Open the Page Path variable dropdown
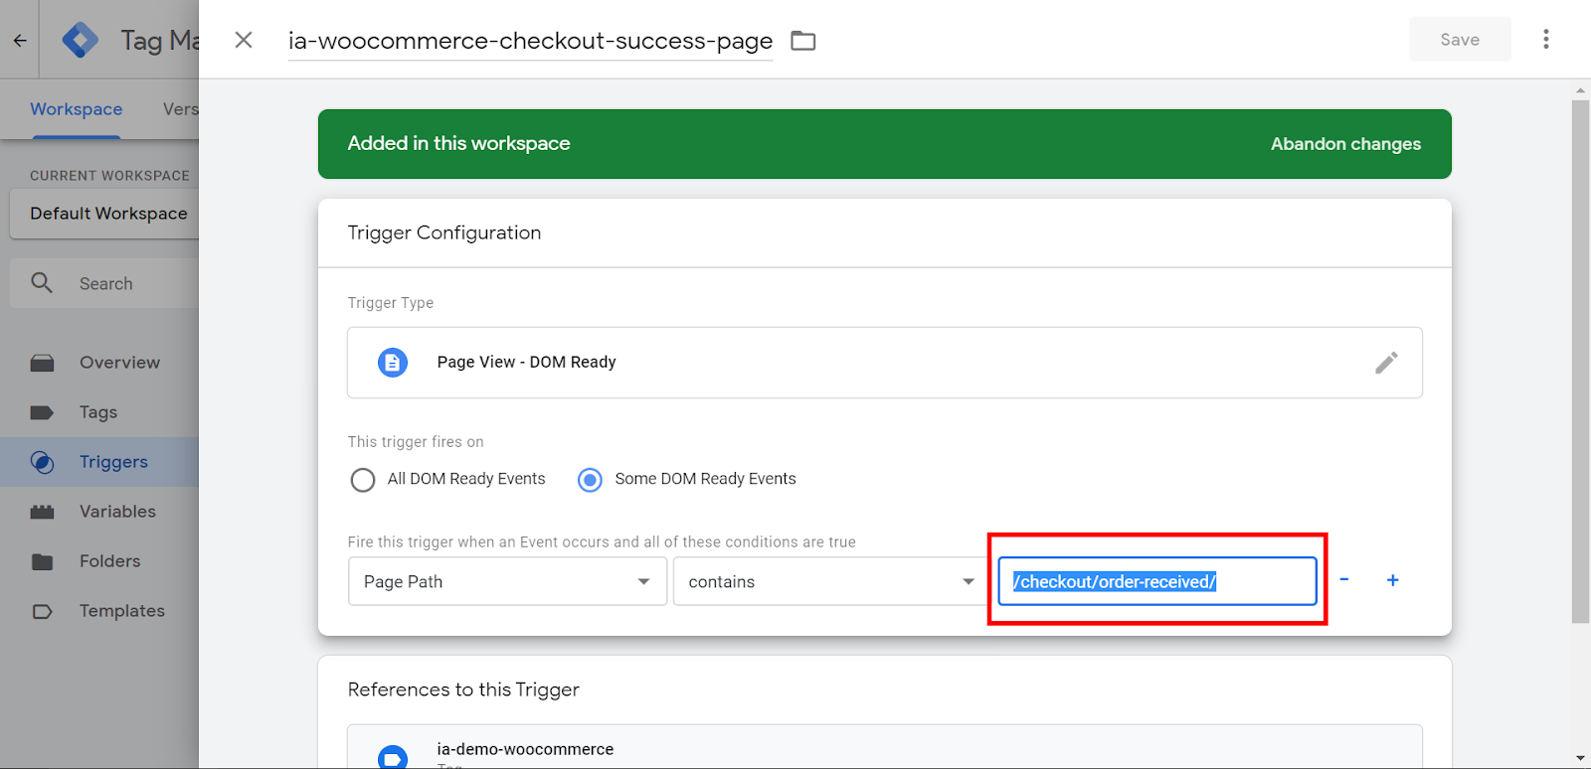 coord(507,581)
